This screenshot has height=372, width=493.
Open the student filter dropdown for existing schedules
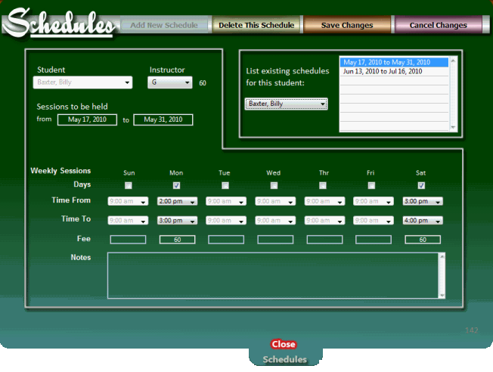(x=286, y=104)
